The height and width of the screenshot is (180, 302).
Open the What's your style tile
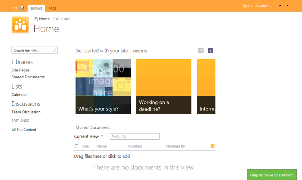pyautogui.click(x=103, y=86)
